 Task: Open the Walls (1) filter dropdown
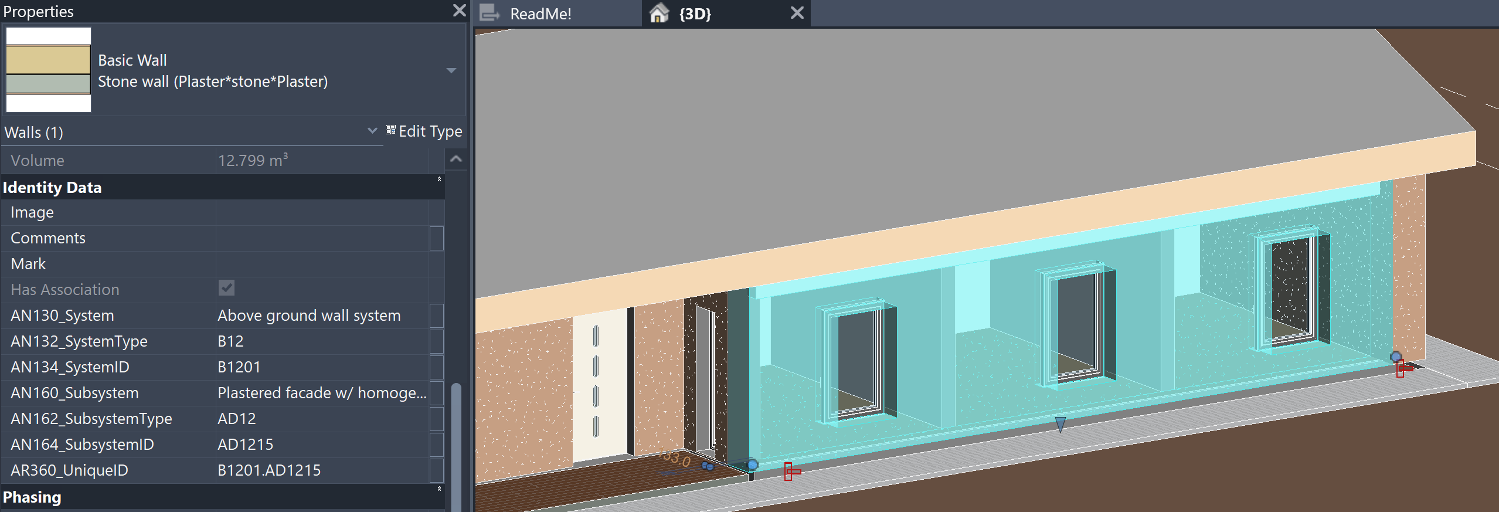coord(372,131)
